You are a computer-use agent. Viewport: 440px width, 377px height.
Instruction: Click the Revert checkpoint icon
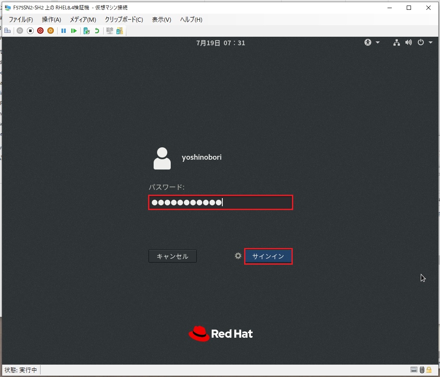(96, 30)
